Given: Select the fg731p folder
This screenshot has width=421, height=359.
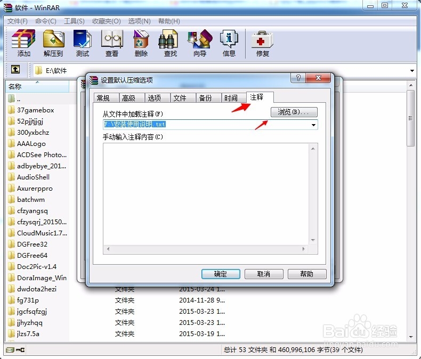Looking at the screenshot, I should click(23, 300).
